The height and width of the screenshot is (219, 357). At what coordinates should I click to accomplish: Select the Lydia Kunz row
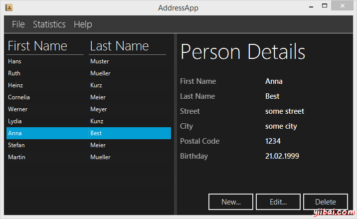point(88,121)
